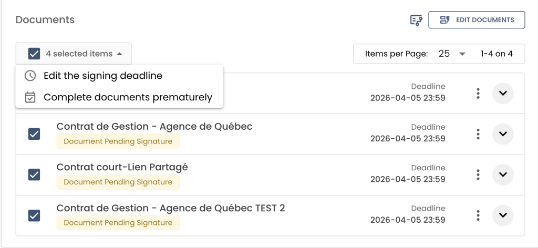Expand the first document row chevron
This screenshot has height=248, width=538.
[x=503, y=94]
